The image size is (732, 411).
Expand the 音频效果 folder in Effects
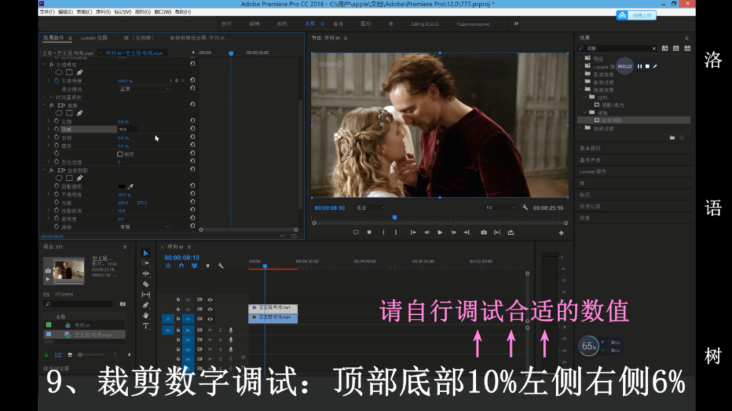coord(581,74)
